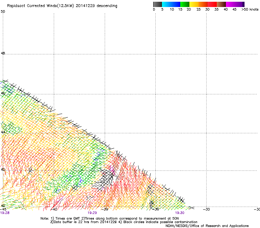Click the latitude label '50'
This screenshot has width=260, height=228.
pos(3,12)
